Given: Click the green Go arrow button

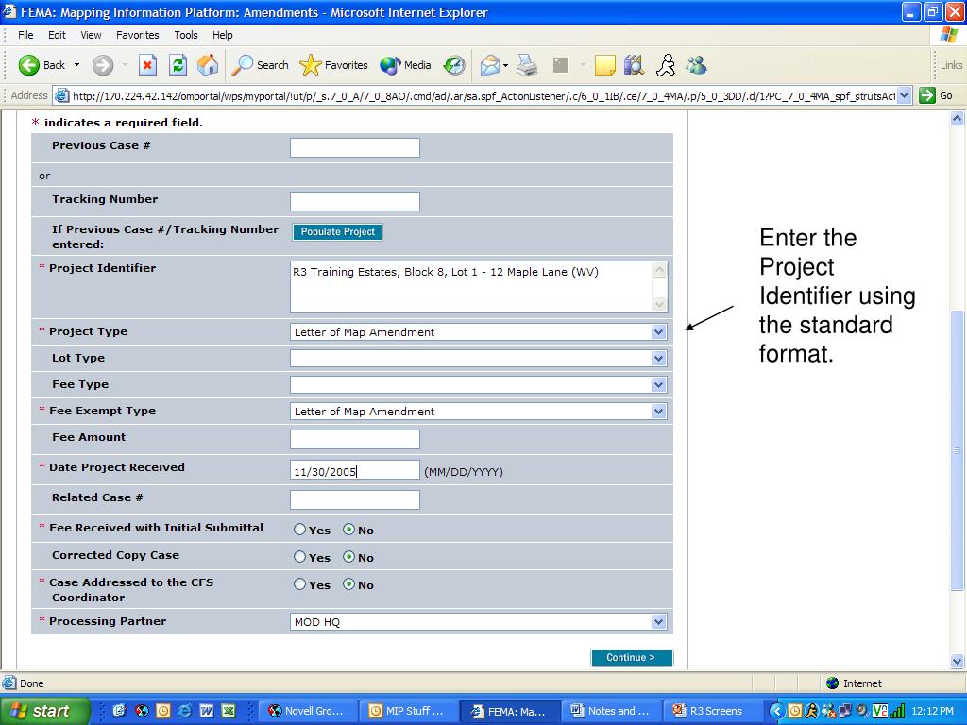Looking at the screenshot, I should tap(927, 95).
